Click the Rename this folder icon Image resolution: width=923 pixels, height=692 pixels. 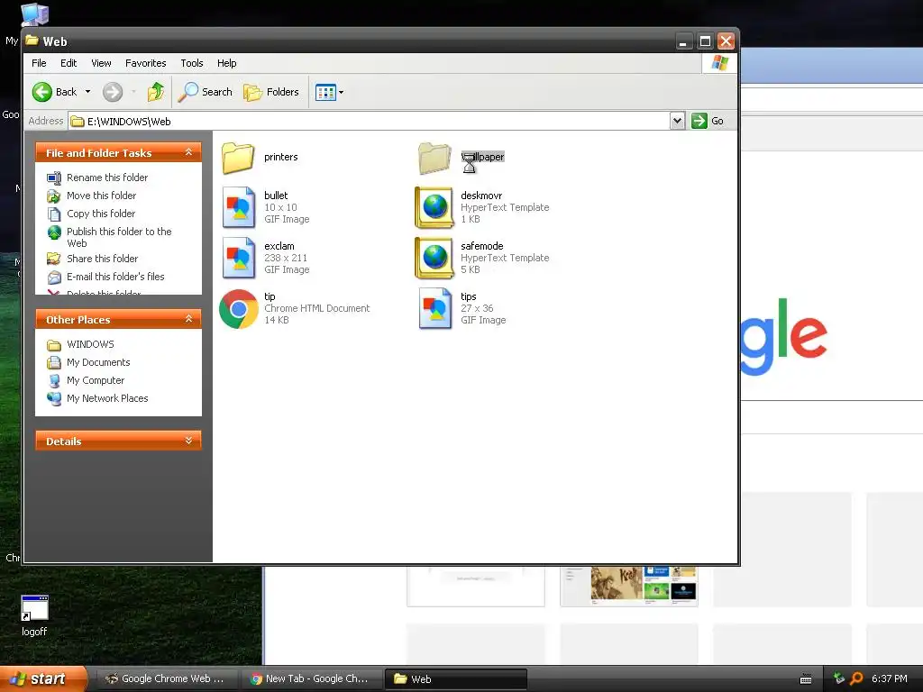(x=54, y=178)
